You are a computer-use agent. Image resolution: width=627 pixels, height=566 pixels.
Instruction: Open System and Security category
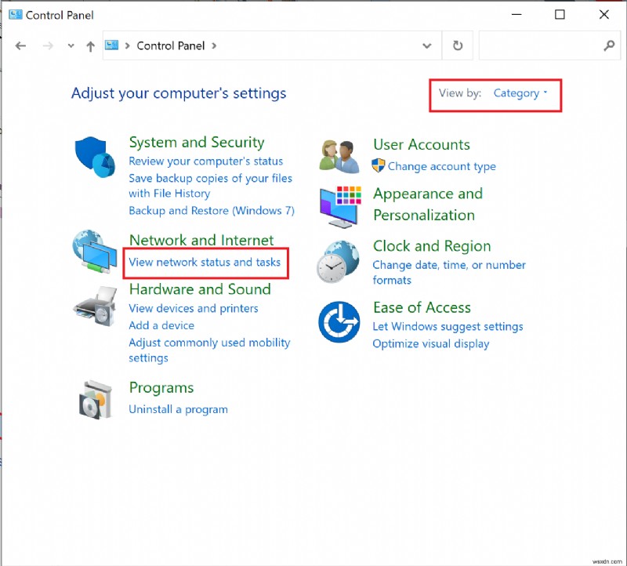[197, 142]
